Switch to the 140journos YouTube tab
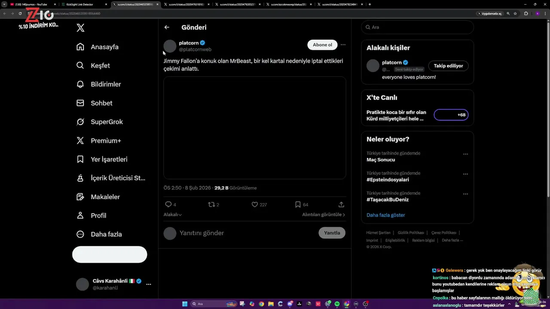Screen dimensions: 550x309 (32, 4)
